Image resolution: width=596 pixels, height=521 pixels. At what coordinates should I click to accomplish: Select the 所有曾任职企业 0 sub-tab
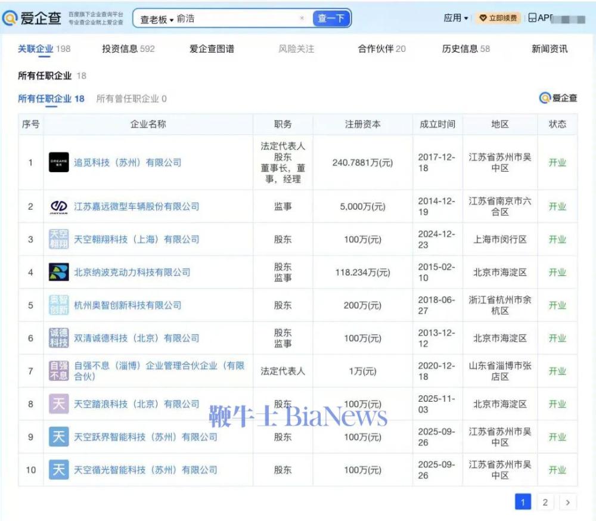click(x=132, y=99)
